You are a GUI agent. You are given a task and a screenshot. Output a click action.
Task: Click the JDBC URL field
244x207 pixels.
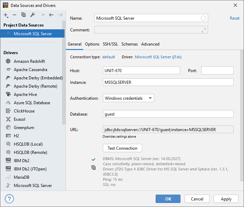click(x=168, y=129)
